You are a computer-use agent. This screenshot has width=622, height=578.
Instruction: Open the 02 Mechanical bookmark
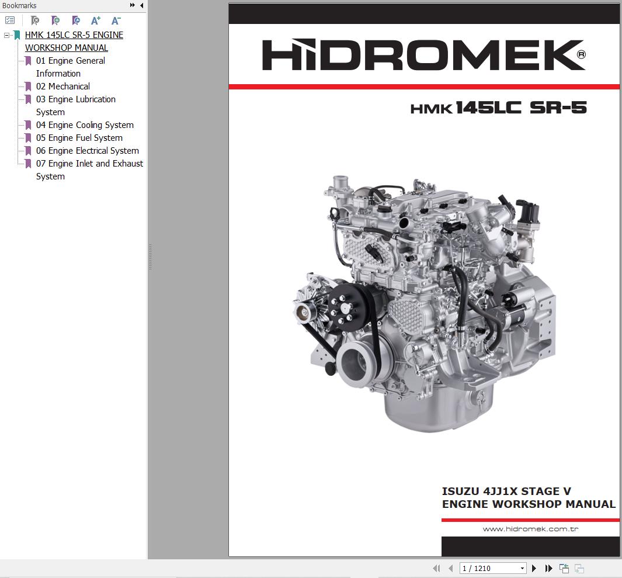(62, 86)
